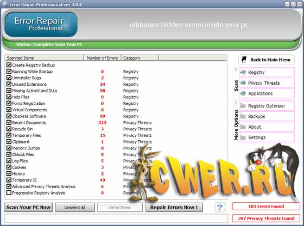The image size is (304, 226).
Task: Uncheck Uninstaller Bugs checkbox
Action: [9, 78]
